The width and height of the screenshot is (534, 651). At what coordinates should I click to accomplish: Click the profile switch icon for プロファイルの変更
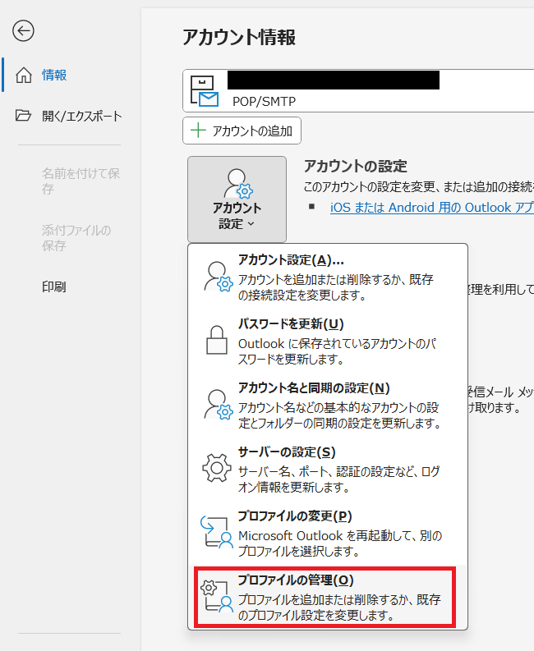(218, 532)
